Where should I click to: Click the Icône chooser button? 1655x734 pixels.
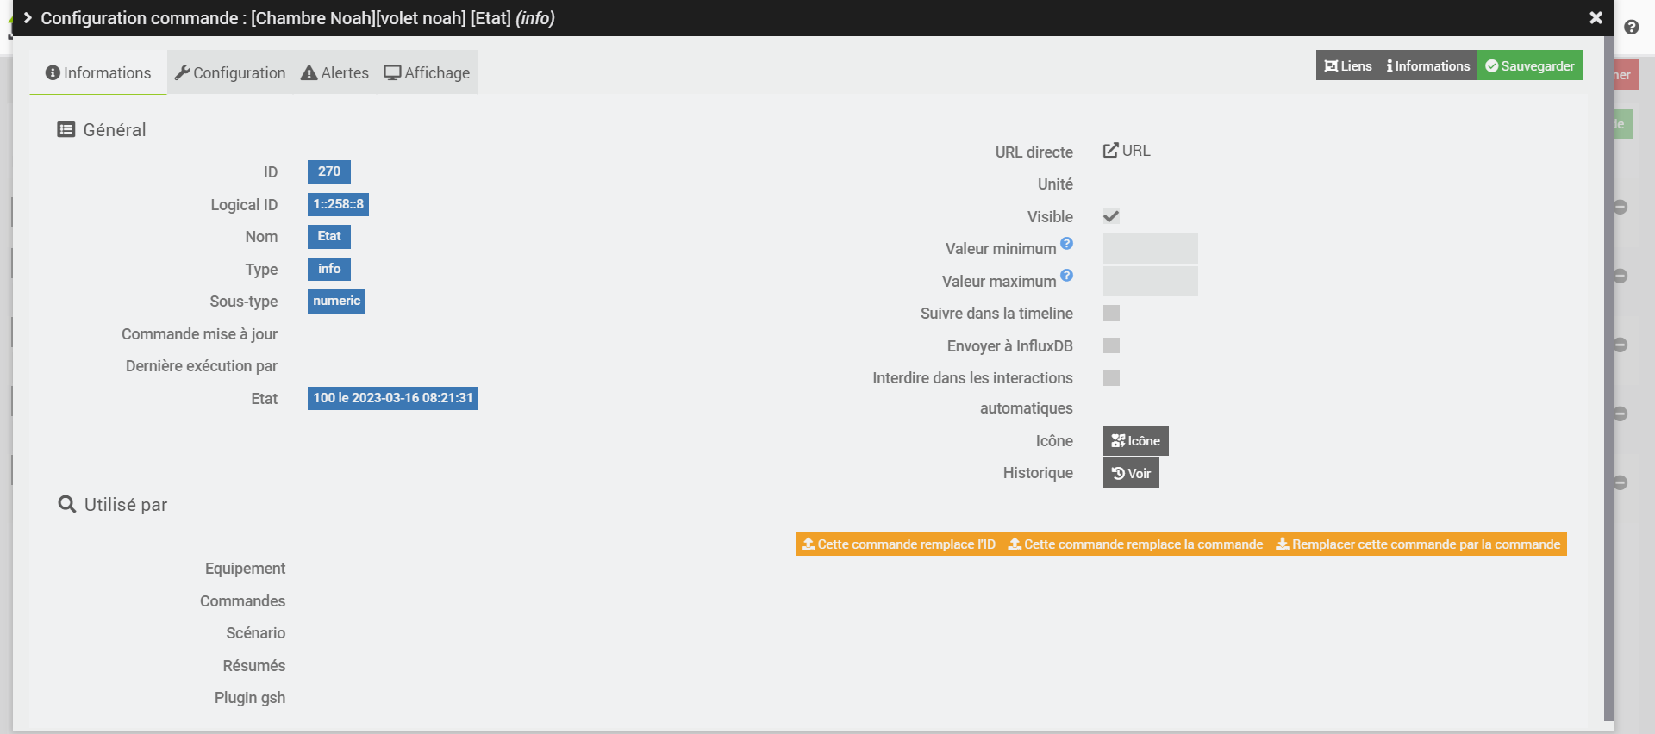click(x=1135, y=441)
